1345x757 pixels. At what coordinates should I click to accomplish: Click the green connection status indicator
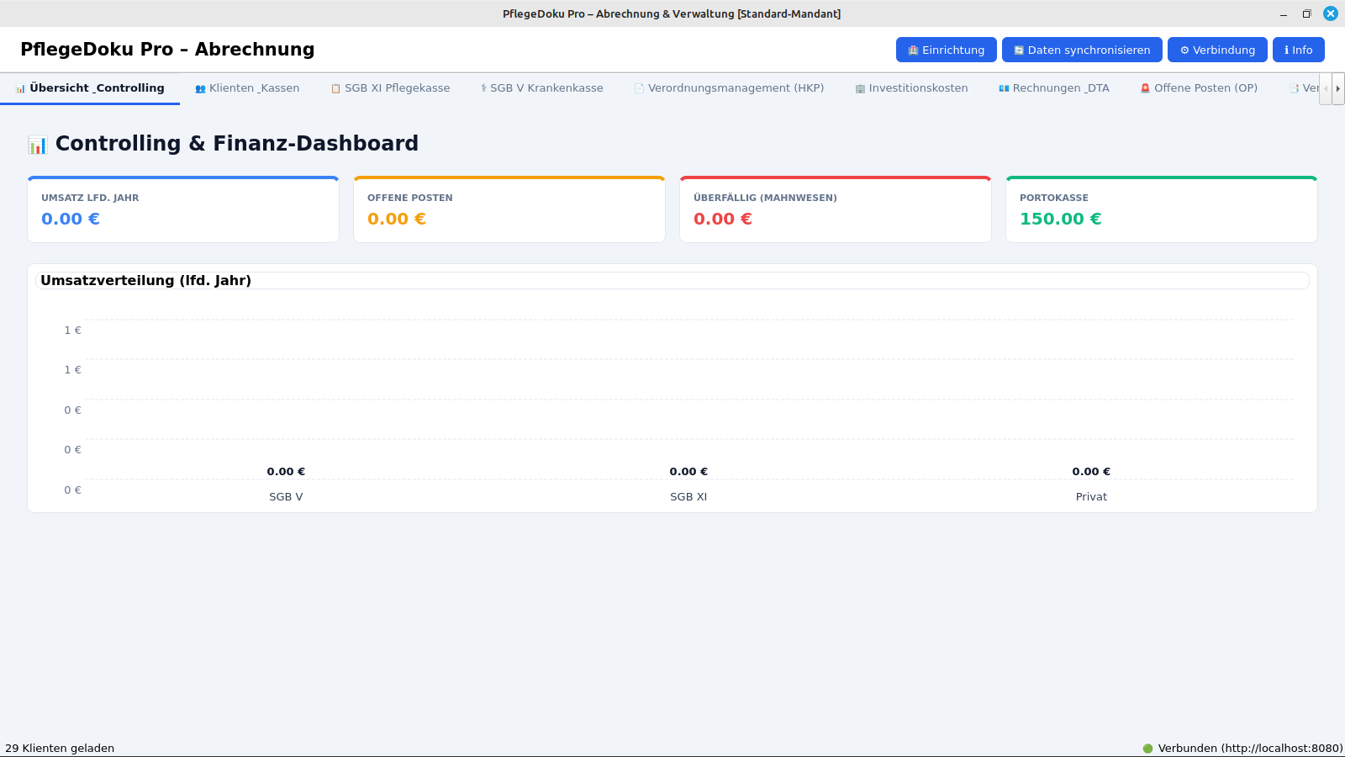click(1147, 748)
